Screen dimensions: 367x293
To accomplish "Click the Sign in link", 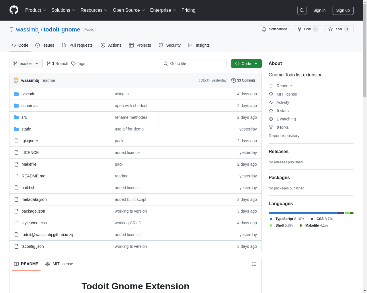I will pos(319,10).
